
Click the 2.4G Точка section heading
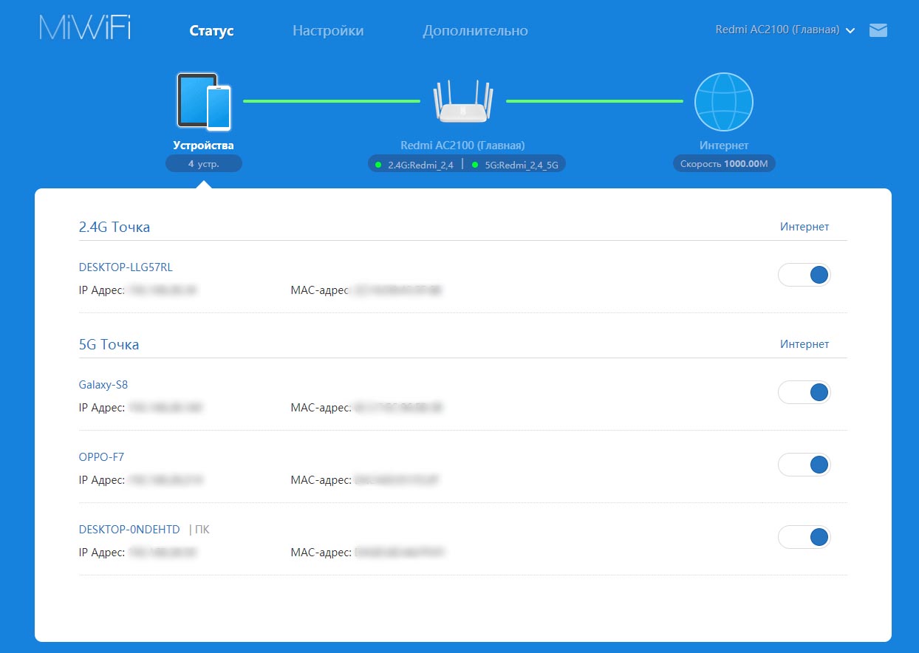115,228
